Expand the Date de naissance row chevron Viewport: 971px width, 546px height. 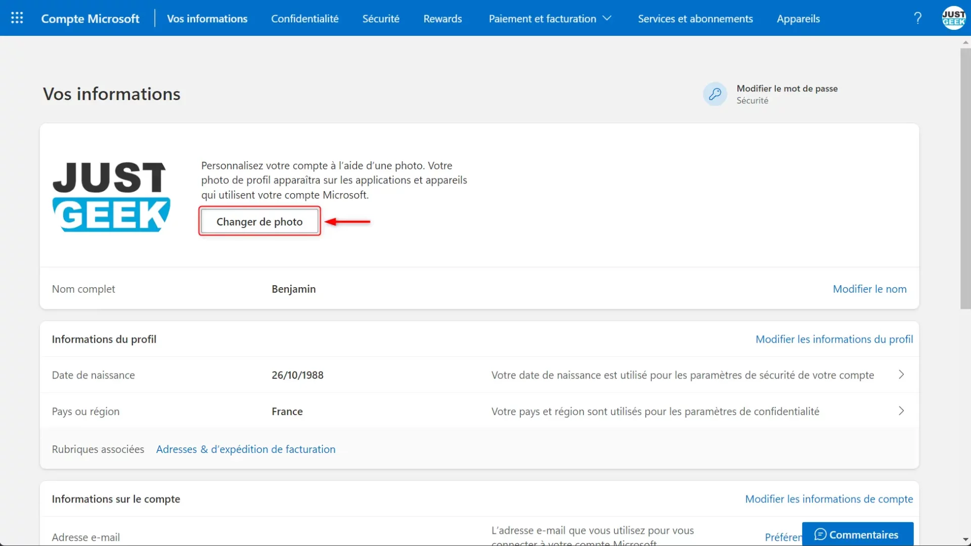tap(901, 375)
